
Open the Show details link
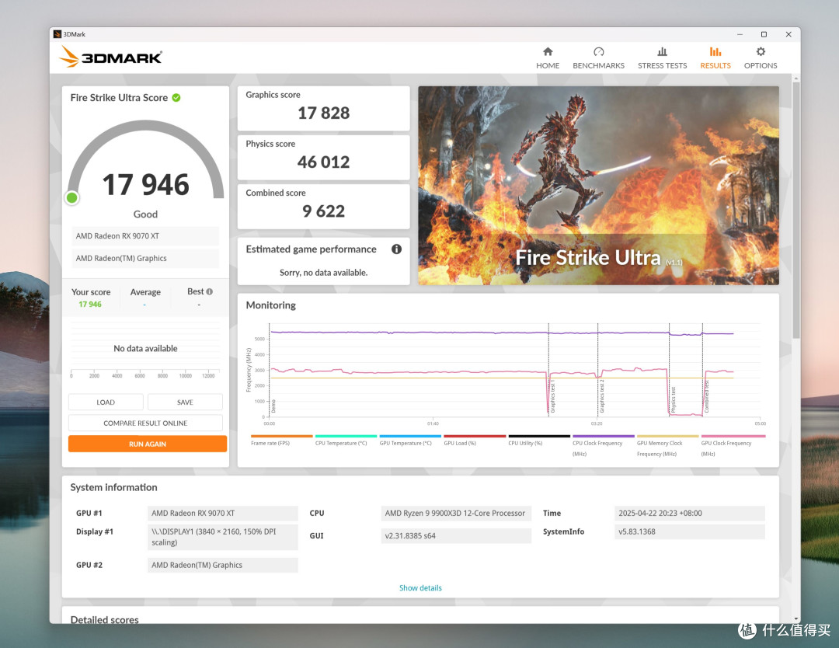(420, 588)
